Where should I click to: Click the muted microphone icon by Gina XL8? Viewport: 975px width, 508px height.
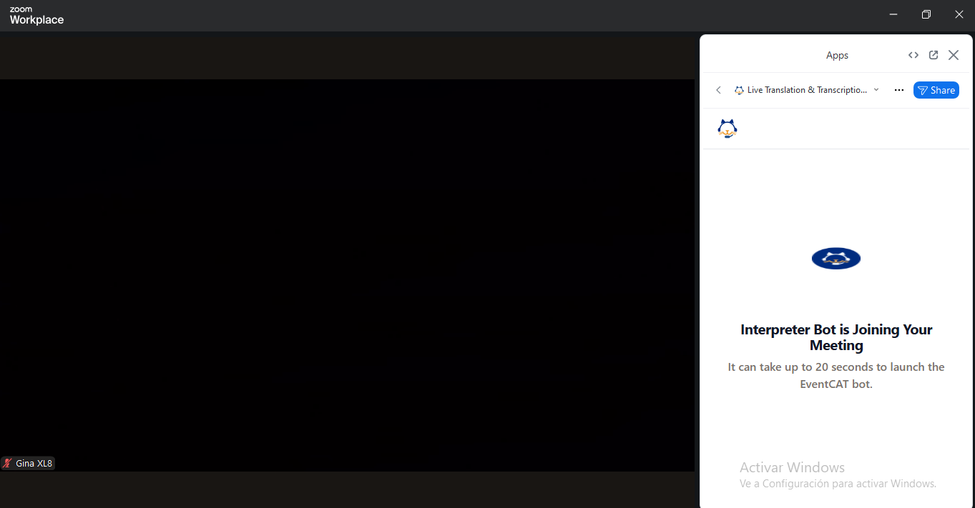(7, 463)
